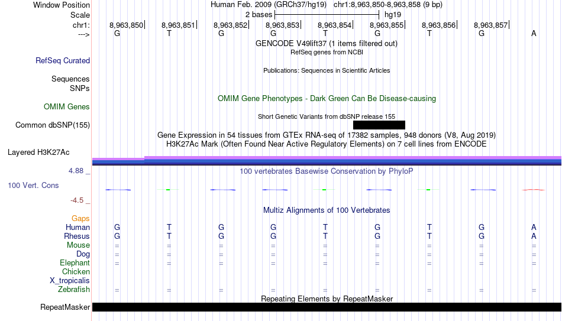Click the chr1:8,963,850-8,963,858 (9 bp) range text
The width and height of the screenshot is (562, 321).
388,5
